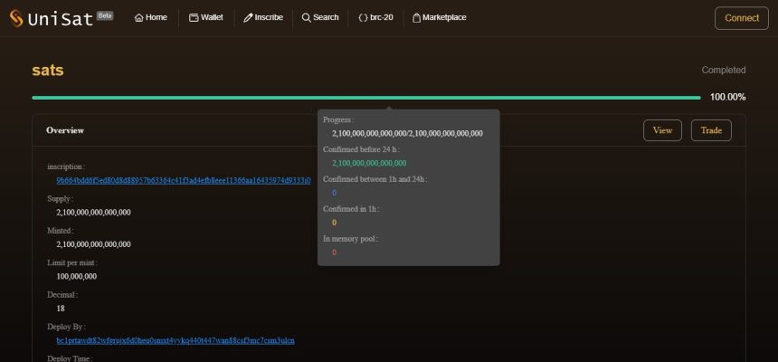Open the Wallet menu item

point(206,17)
